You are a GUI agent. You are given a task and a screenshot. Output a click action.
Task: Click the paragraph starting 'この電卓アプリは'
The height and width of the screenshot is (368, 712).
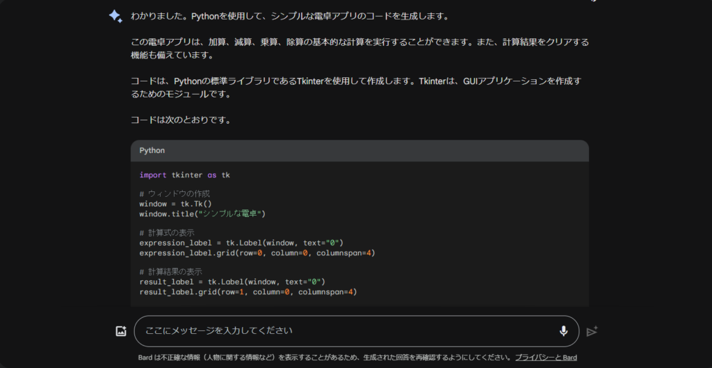point(359,49)
